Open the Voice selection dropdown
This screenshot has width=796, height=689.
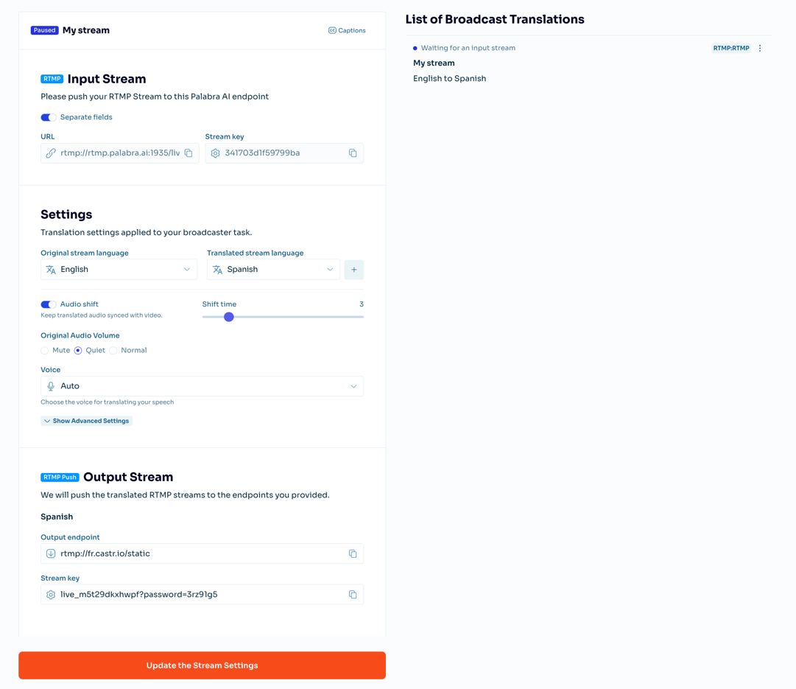pyautogui.click(x=202, y=386)
